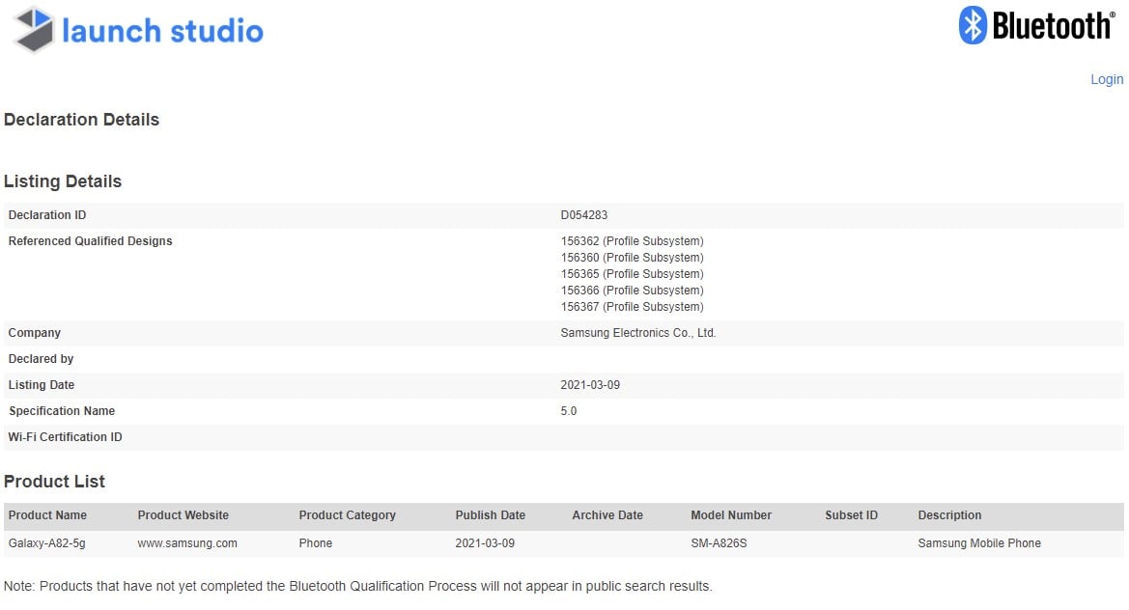This screenshot has height=610, width=1129.
Task: Open referenced design 156360 (Profile Subsystem)
Action: point(632,258)
